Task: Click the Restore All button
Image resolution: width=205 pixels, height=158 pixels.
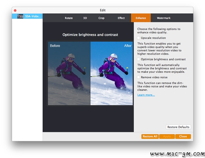Action: coord(150,136)
